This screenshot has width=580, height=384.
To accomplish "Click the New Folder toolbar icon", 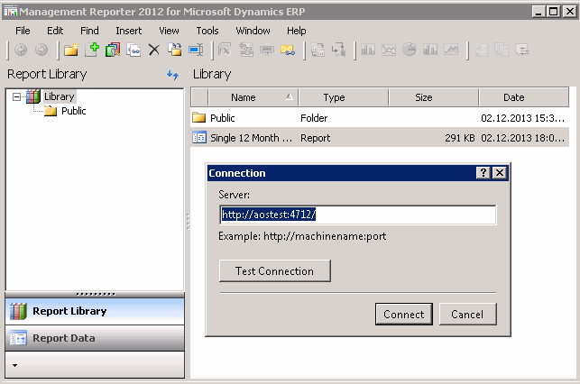I will (71, 50).
